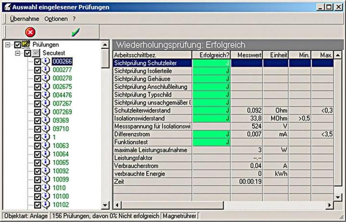Screen dimensions: 346x222
Task: Click the Prüfungen root folder icon
Action: (26, 44)
